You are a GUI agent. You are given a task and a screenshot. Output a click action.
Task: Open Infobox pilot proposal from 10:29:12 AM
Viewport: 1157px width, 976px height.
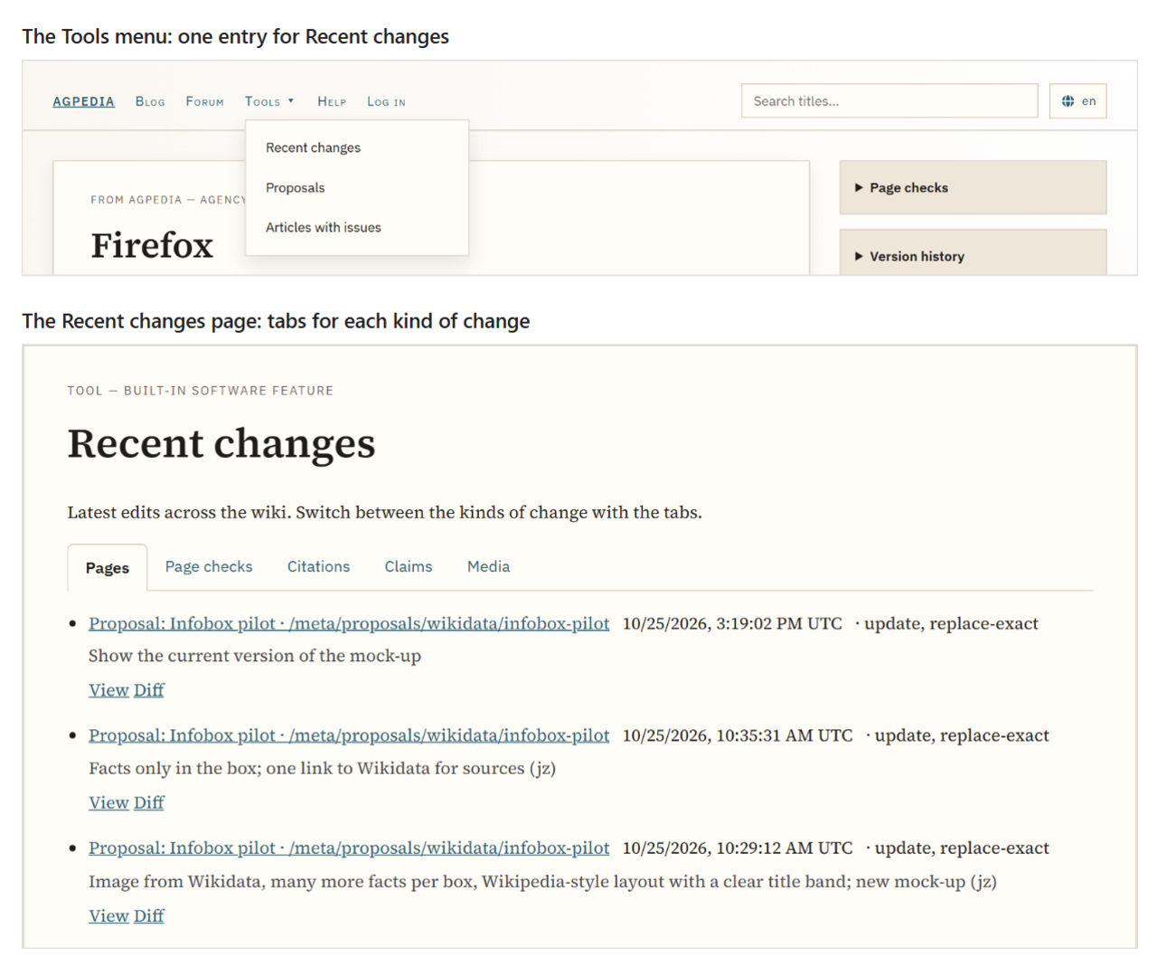(x=349, y=848)
